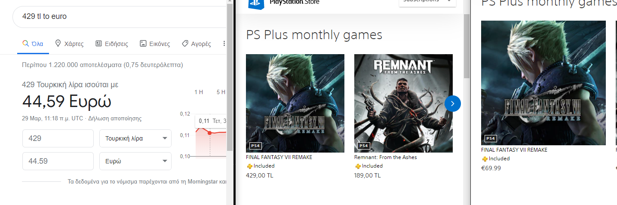The image size is (617, 205).
Task: Click the newspaper icon beside Ειδήσεις
Action: pos(98,43)
